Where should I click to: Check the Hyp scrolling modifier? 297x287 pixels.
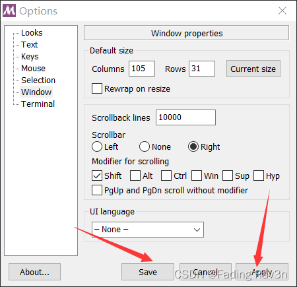(x=259, y=175)
